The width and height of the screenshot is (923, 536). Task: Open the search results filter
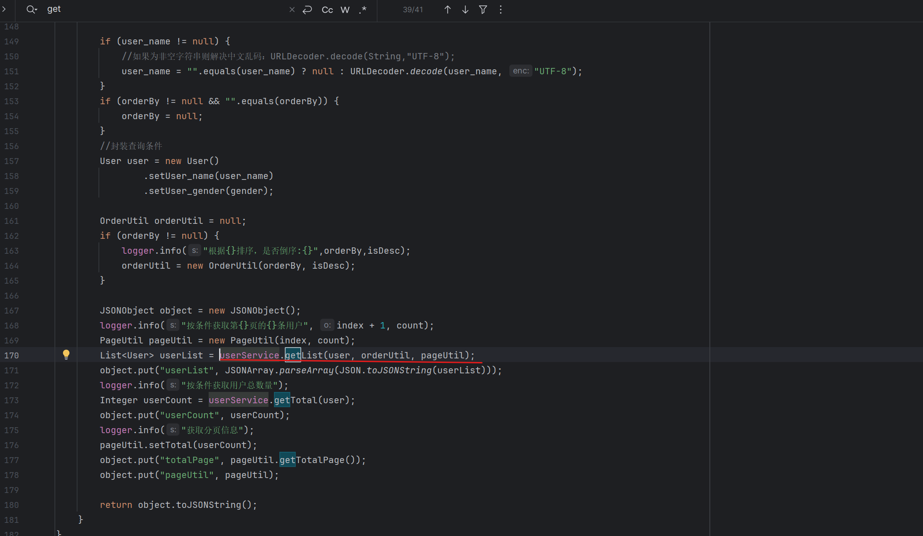483,10
